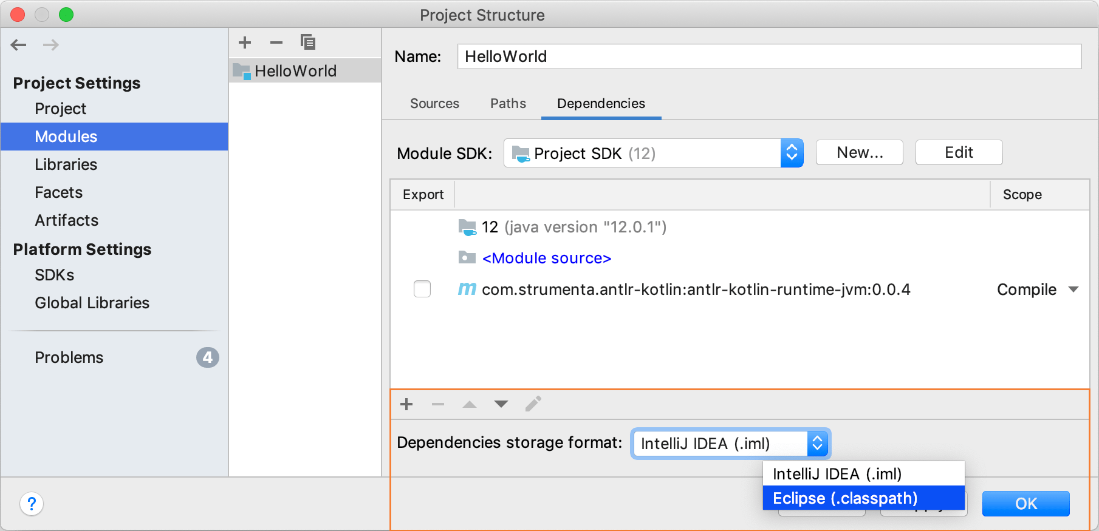Select the HelloWorld module in list
This screenshot has height=531, width=1099.
(x=296, y=71)
